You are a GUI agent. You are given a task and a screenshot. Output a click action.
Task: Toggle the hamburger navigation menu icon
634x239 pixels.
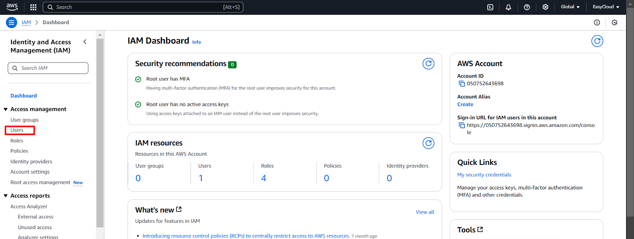pos(11,23)
